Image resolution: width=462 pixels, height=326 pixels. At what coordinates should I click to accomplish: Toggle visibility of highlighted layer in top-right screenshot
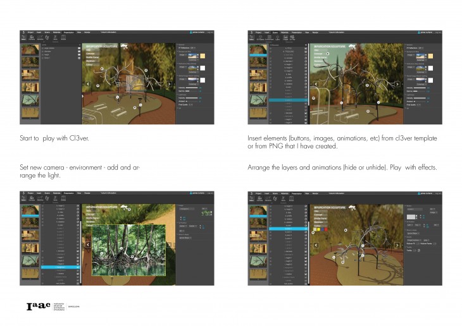point(308,100)
